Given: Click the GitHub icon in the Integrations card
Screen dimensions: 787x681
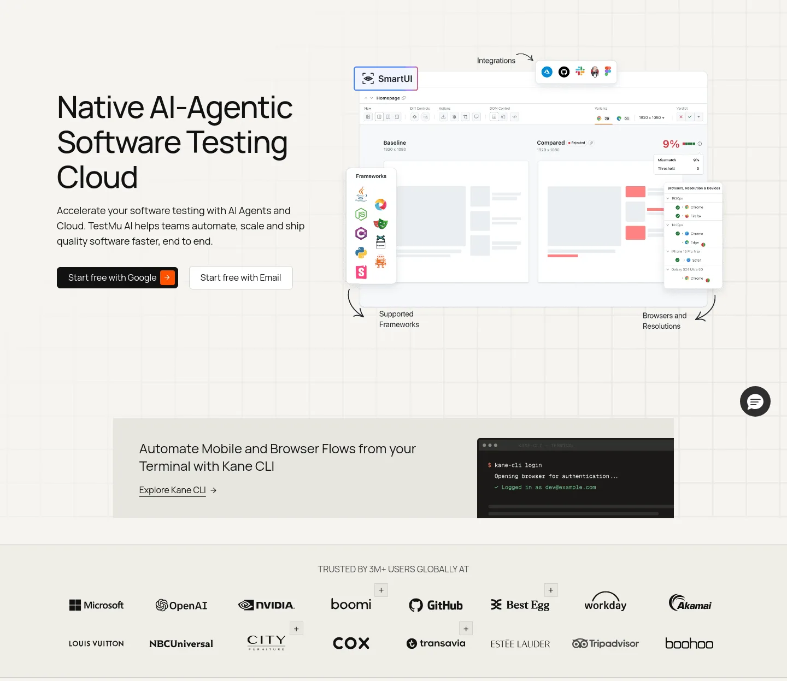Looking at the screenshot, I should tap(564, 72).
